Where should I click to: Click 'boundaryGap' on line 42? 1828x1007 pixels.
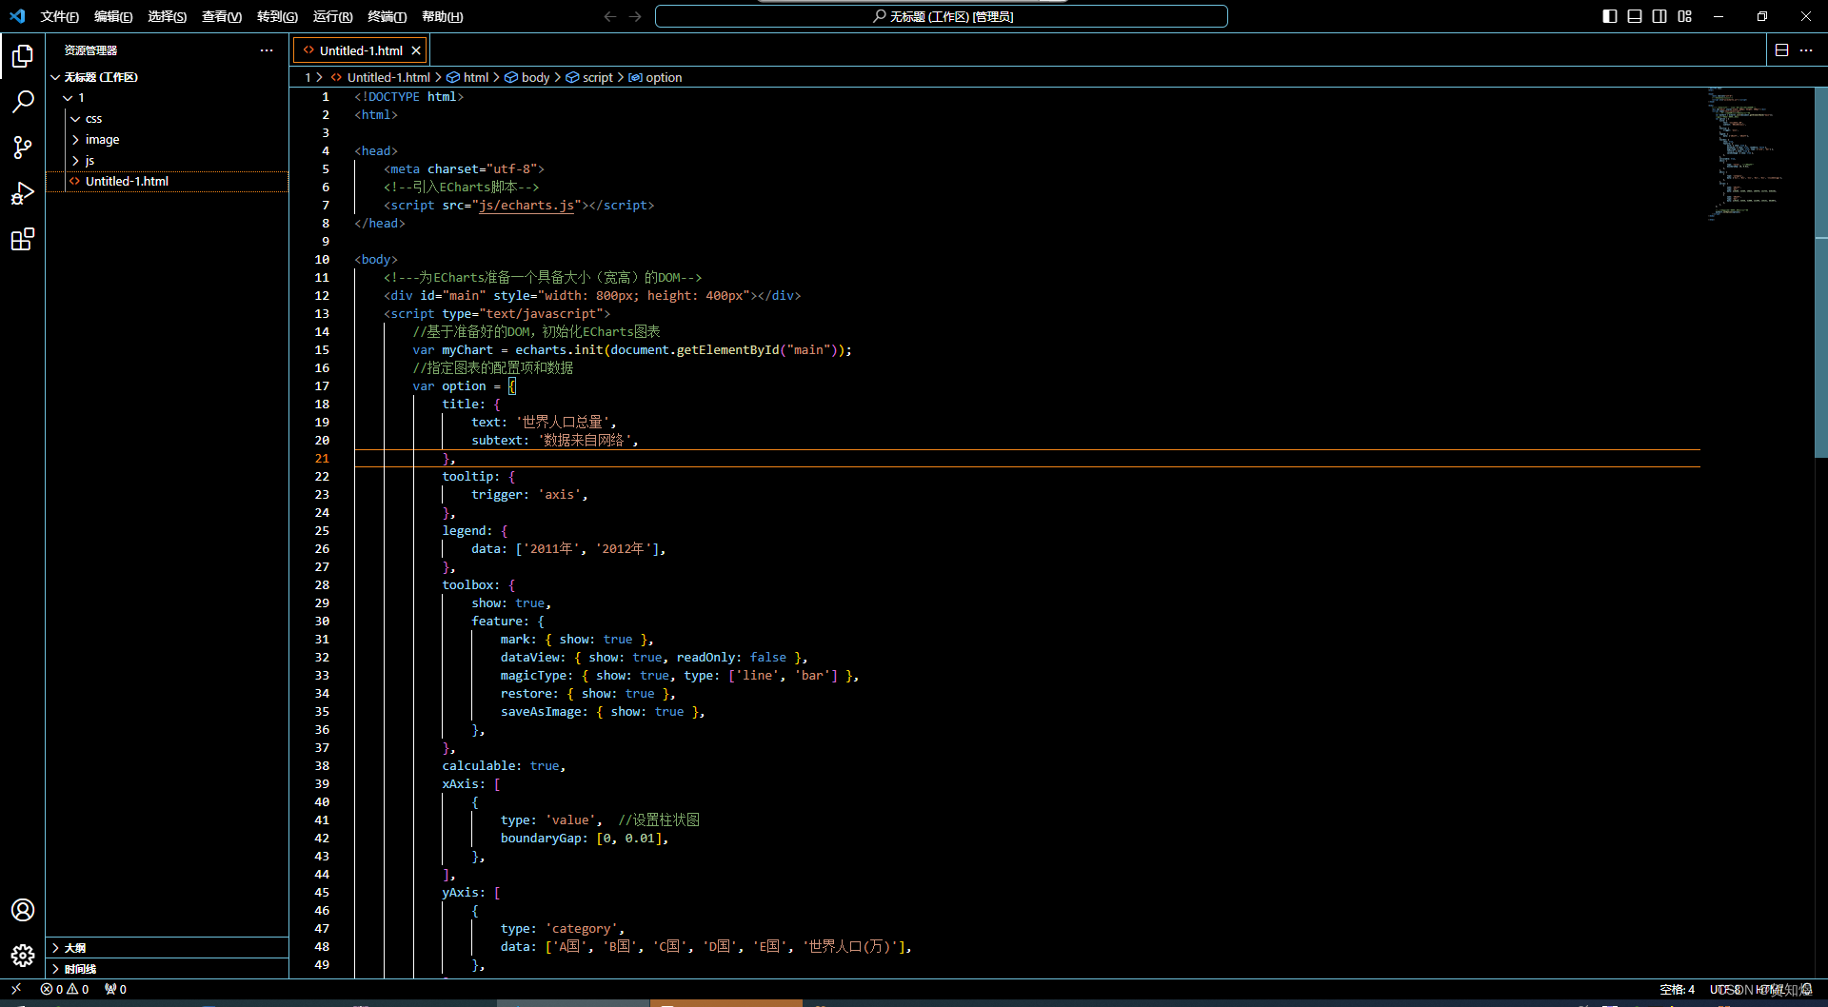click(541, 838)
